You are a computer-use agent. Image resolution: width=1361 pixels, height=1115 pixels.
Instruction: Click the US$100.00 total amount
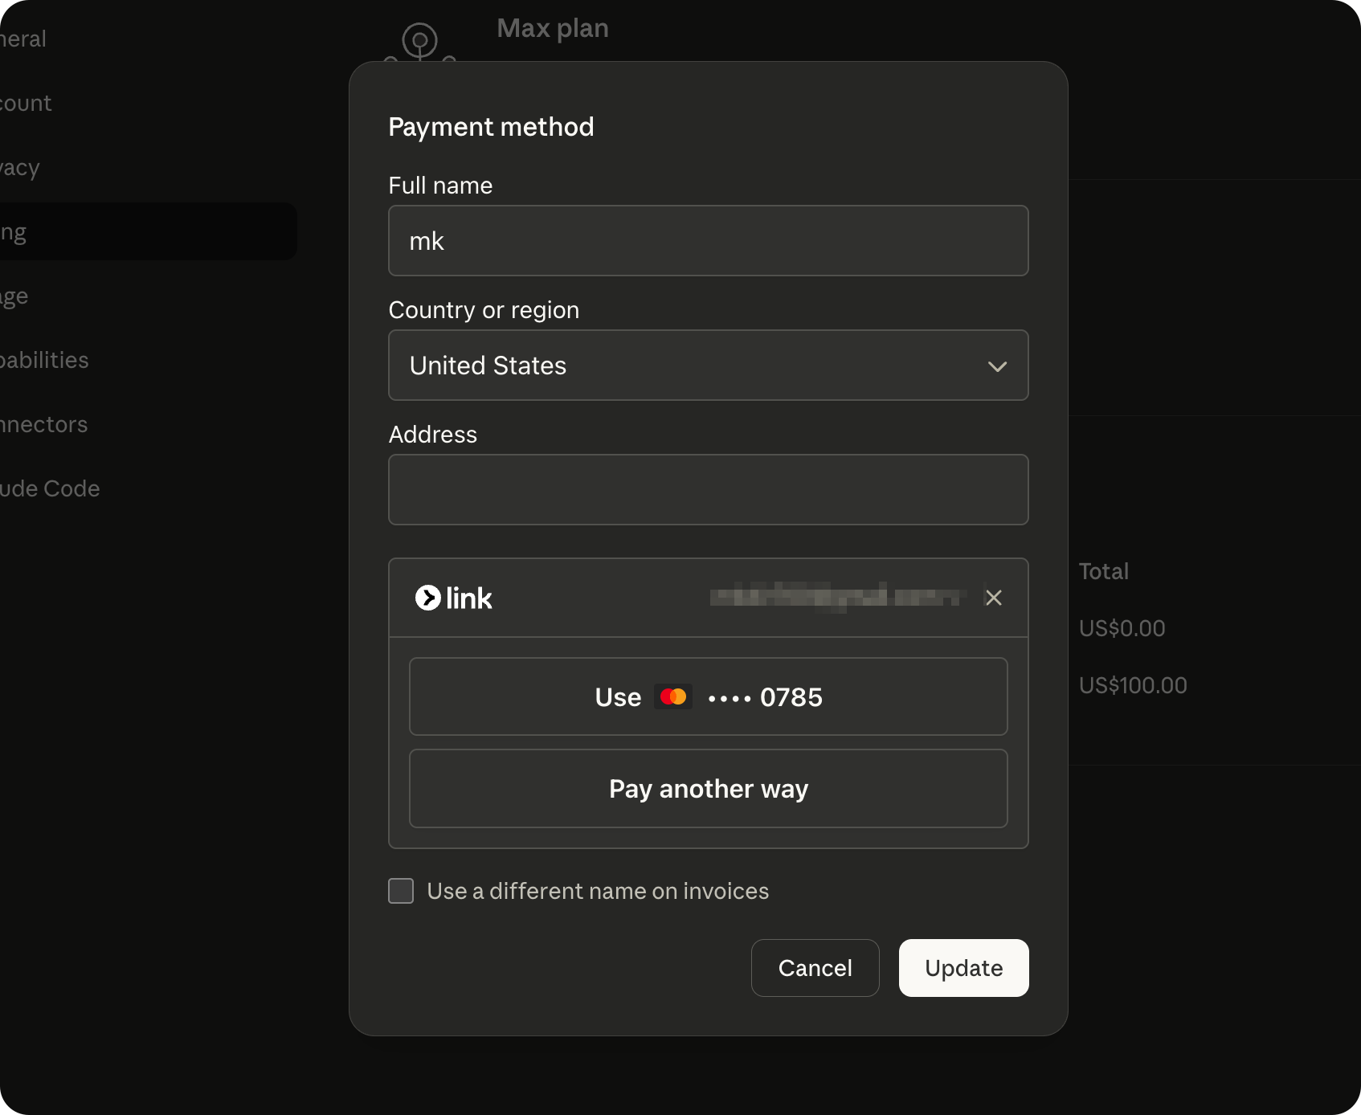pyautogui.click(x=1132, y=685)
